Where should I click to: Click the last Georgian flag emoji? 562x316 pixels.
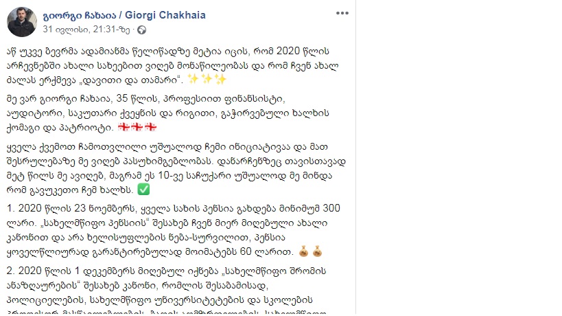tap(150, 127)
